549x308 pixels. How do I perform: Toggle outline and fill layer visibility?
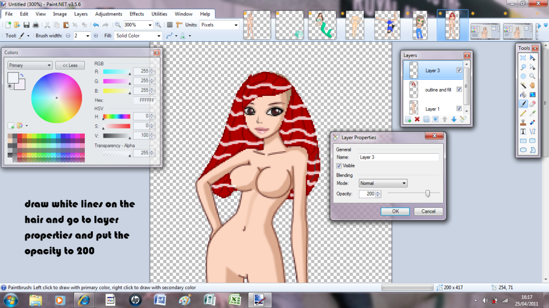tap(459, 89)
